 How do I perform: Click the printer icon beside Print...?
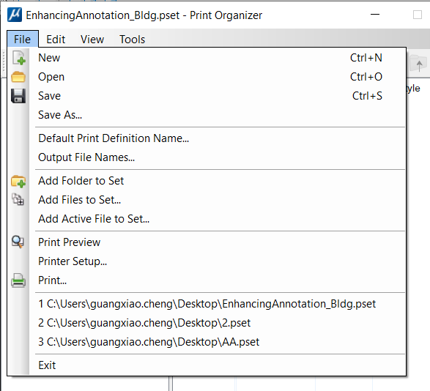pos(18,280)
